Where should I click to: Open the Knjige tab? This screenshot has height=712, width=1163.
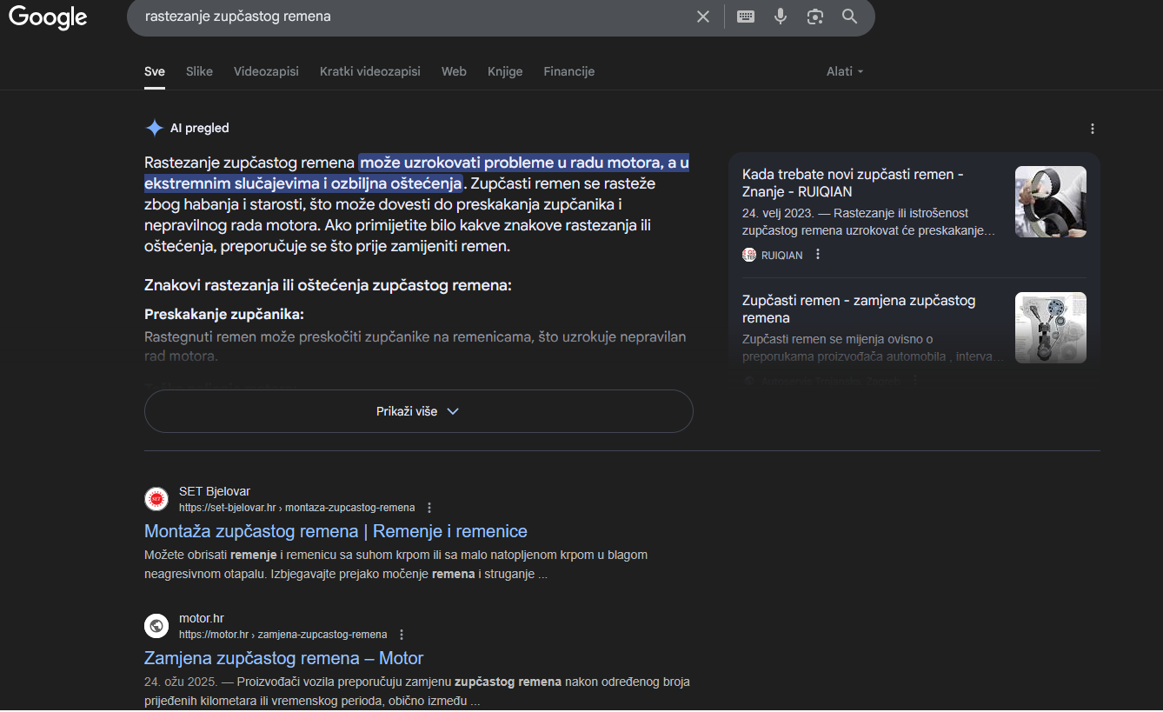click(505, 71)
